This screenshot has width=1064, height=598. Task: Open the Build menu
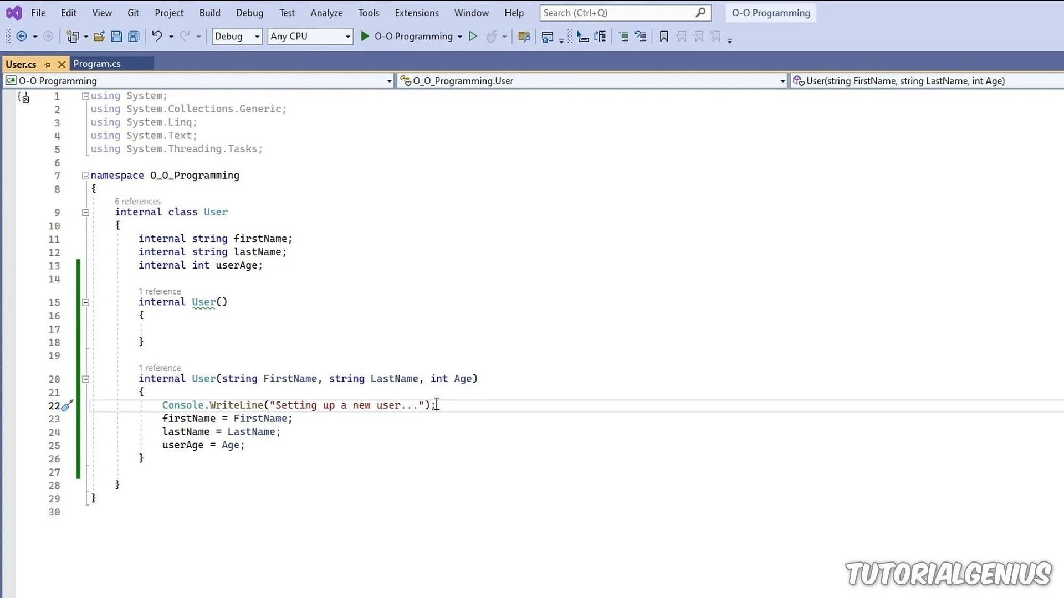[x=209, y=13]
